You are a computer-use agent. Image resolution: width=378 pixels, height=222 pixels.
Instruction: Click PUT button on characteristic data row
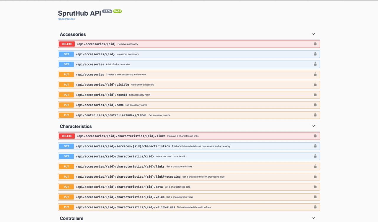click(66, 187)
